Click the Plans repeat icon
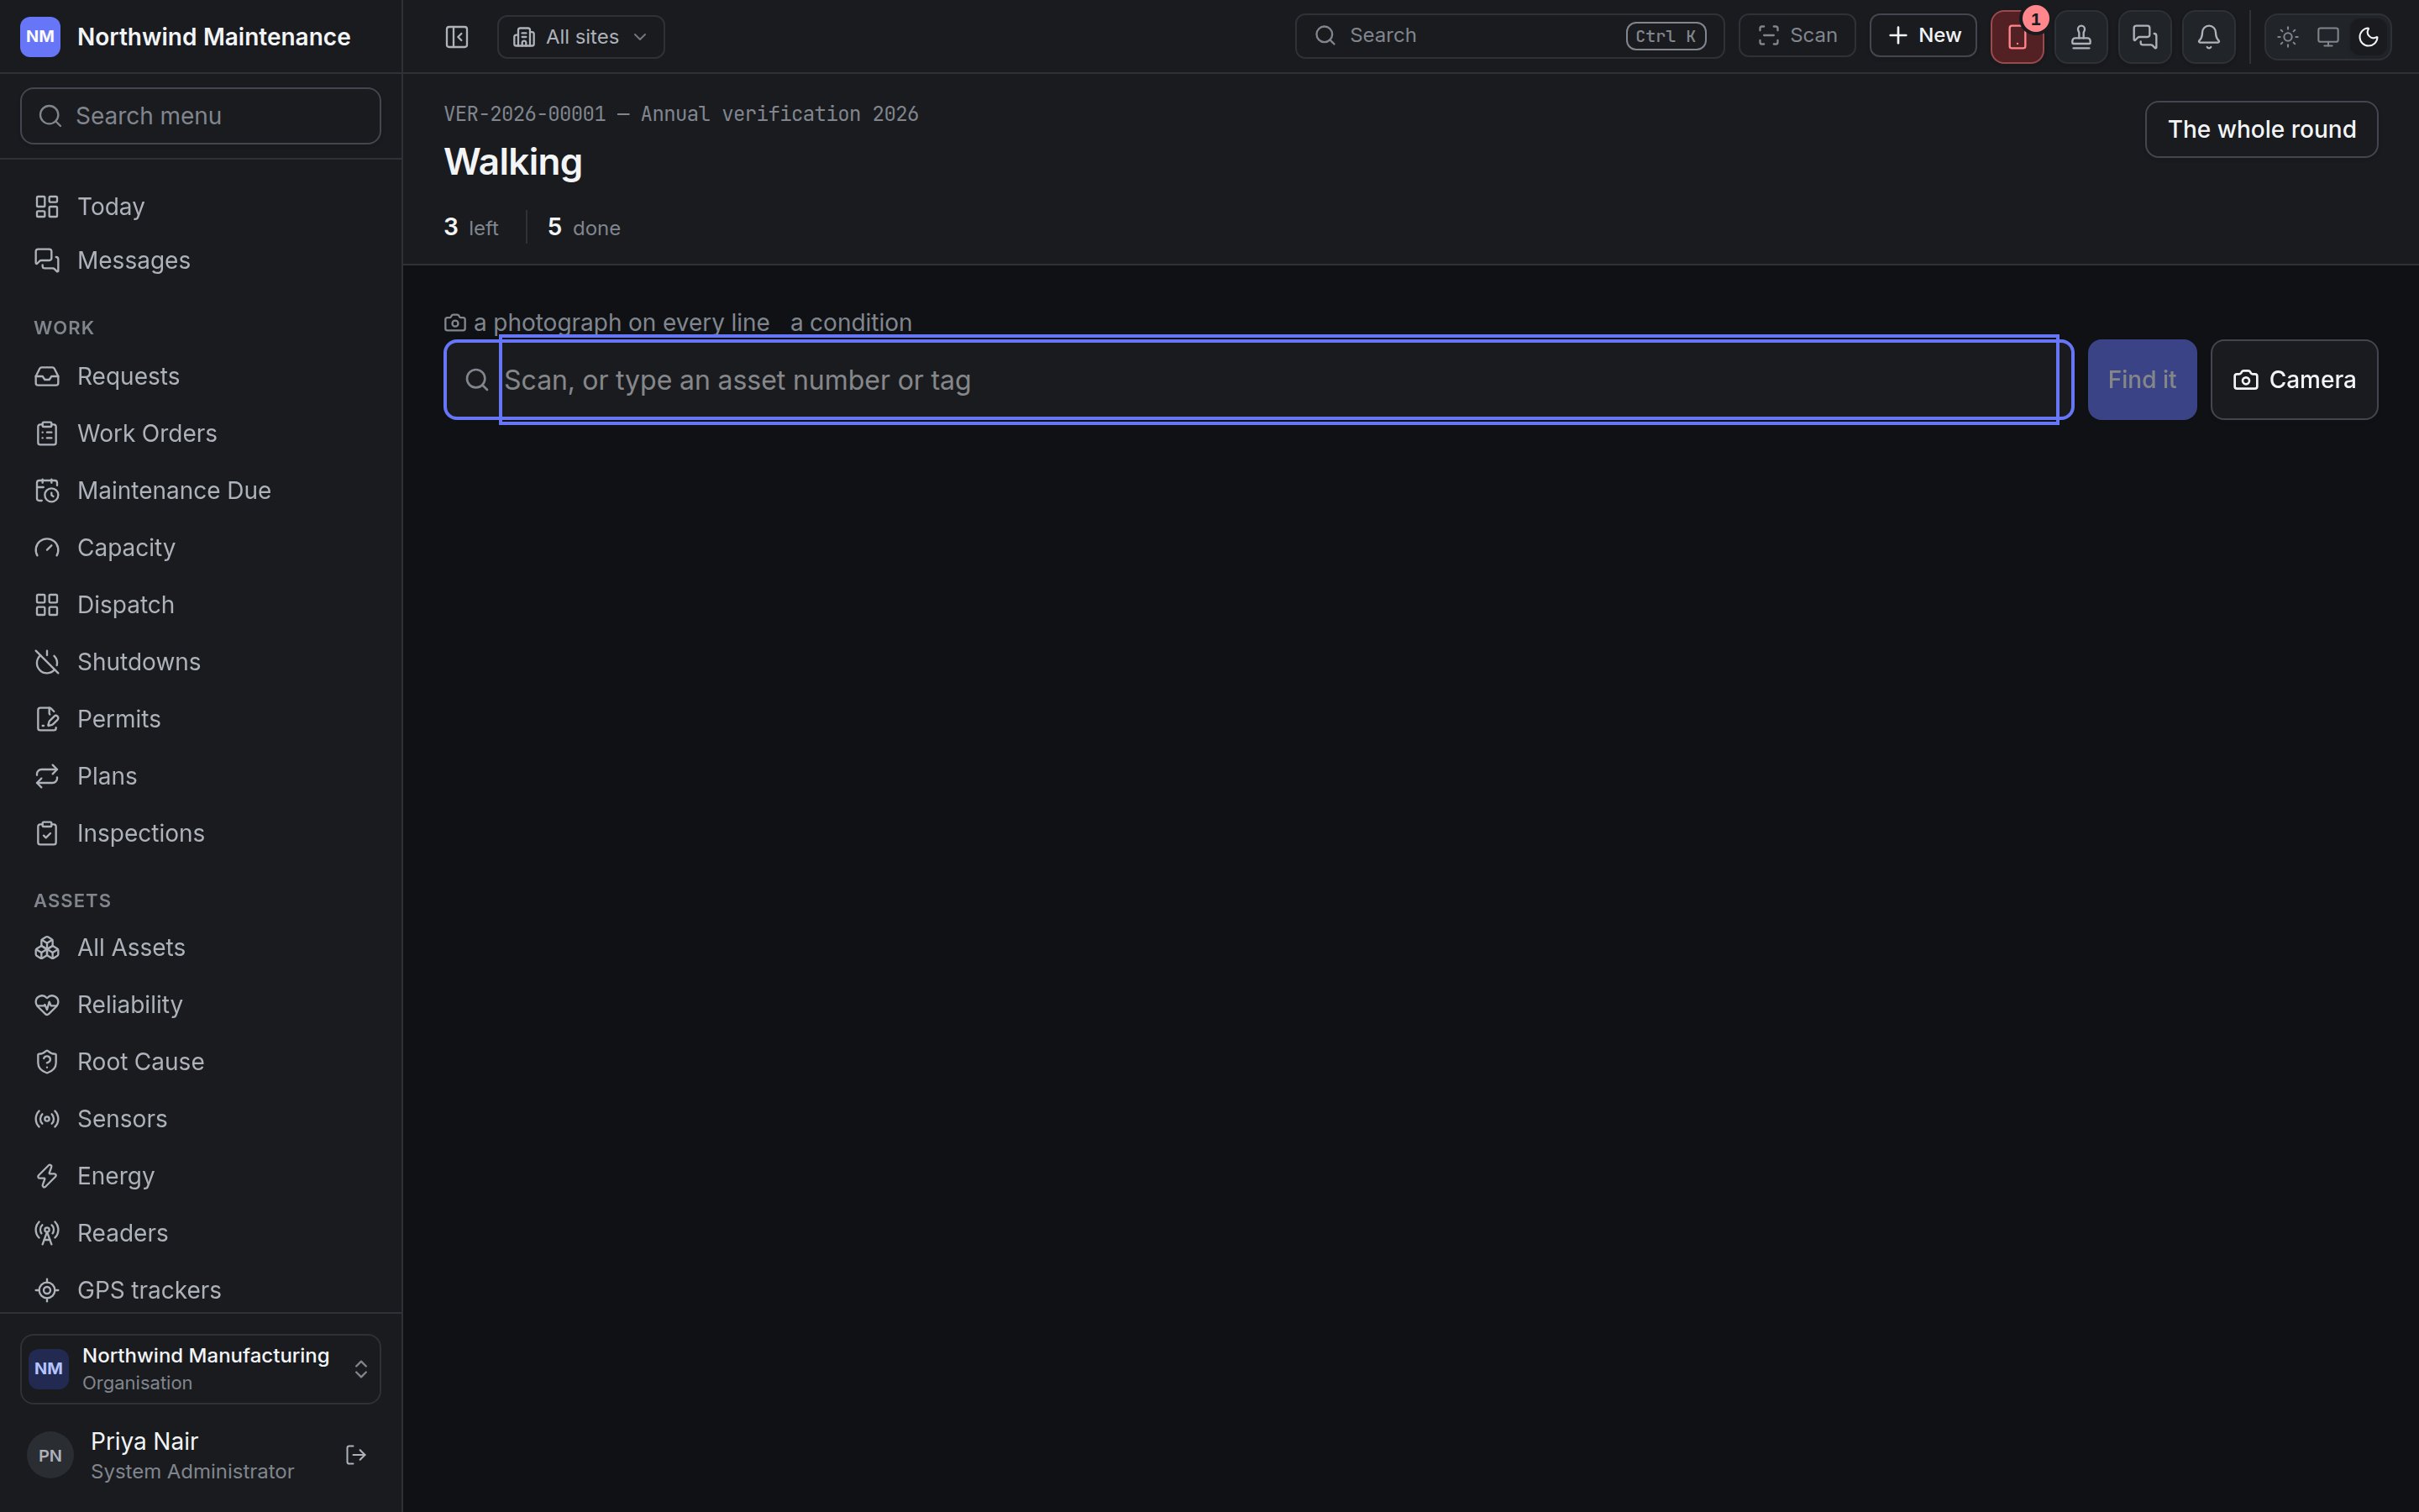Viewport: 2419px width, 1512px height. [x=47, y=776]
